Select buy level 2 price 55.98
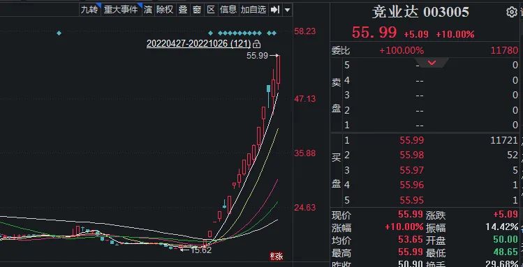Viewport: 523px width, 267px height. coord(412,155)
